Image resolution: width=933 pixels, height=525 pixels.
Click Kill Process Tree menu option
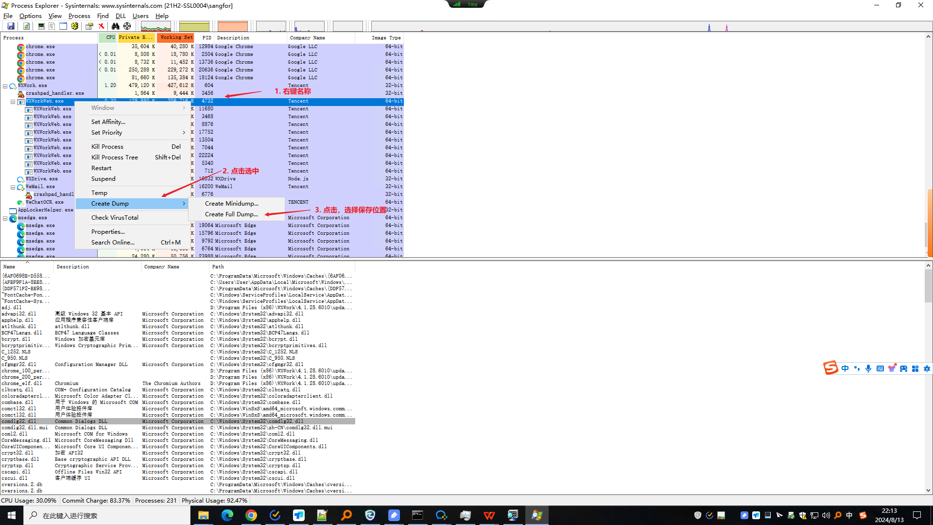coord(115,157)
